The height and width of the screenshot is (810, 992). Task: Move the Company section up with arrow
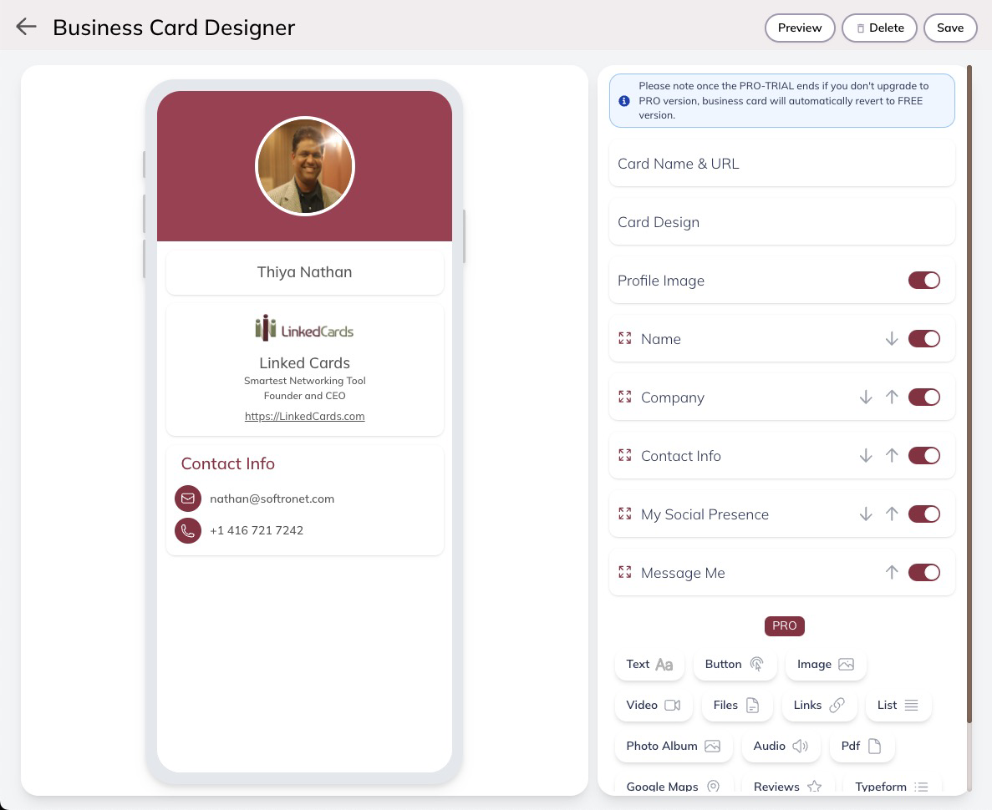(x=892, y=397)
